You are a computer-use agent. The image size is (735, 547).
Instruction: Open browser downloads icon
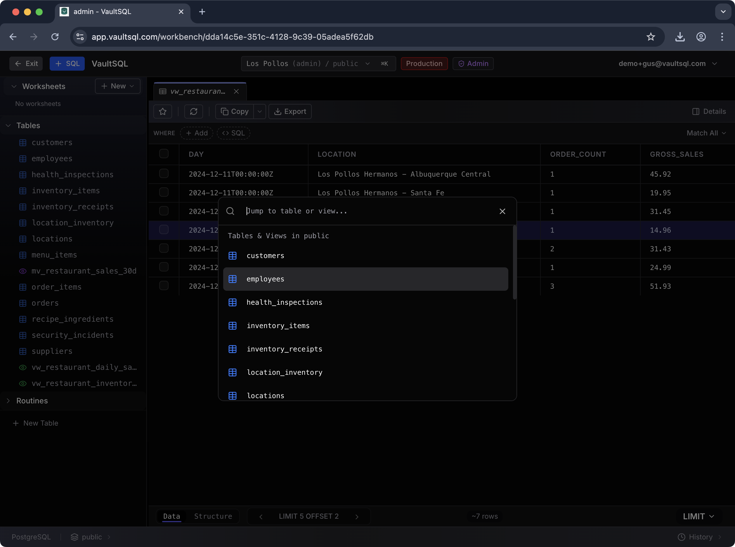[x=680, y=37]
